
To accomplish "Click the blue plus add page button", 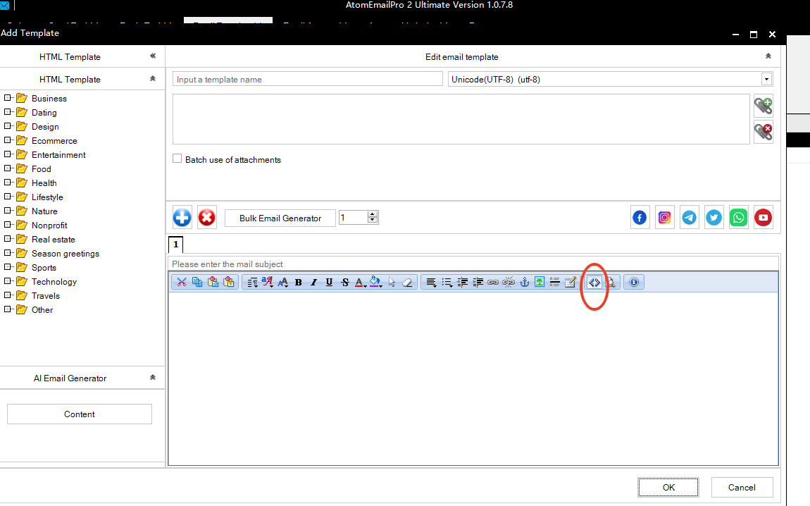I will tap(182, 218).
